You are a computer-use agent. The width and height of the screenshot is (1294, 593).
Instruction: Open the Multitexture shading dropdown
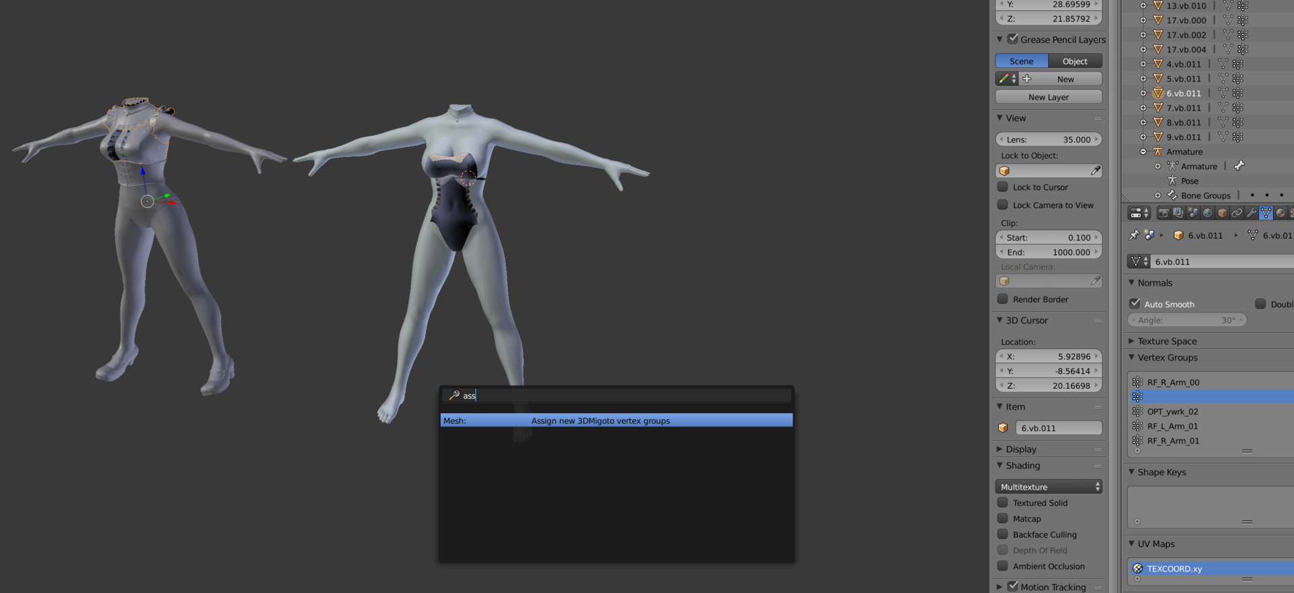pyautogui.click(x=1049, y=487)
